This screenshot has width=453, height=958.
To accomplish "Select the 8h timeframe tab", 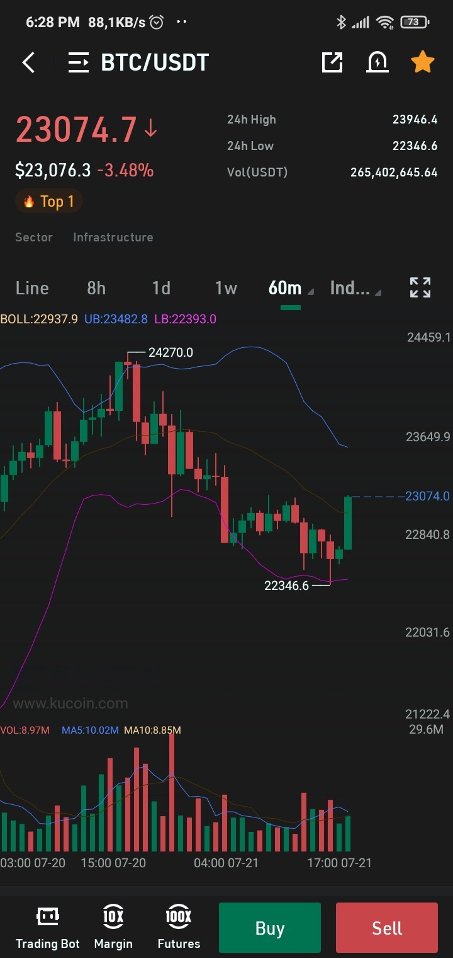I will click(96, 288).
